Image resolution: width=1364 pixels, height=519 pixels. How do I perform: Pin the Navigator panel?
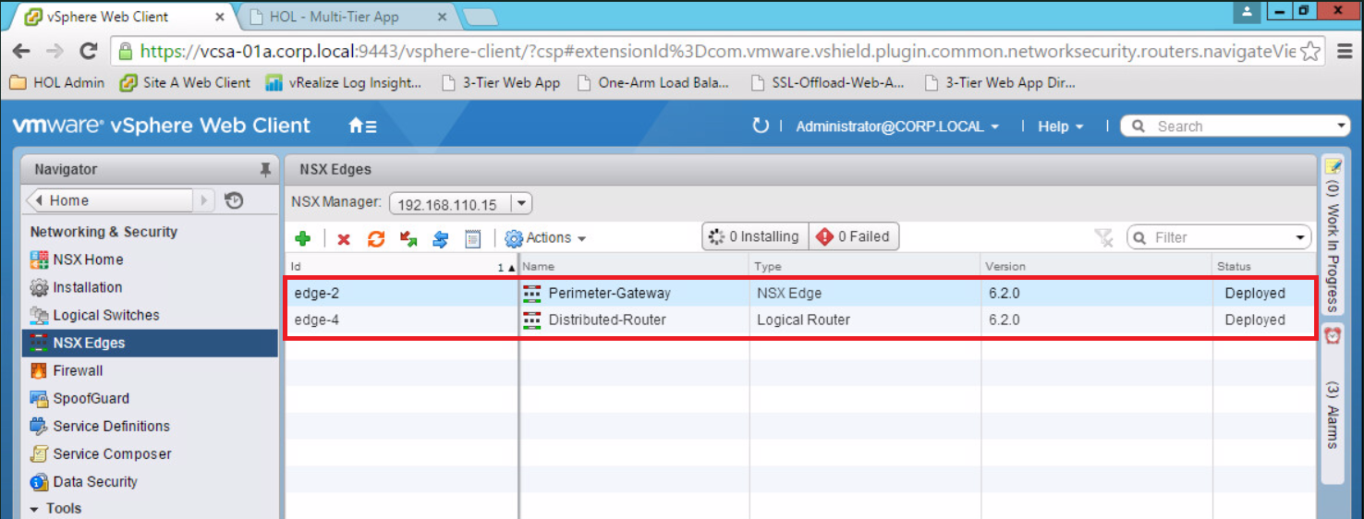tap(265, 170)
